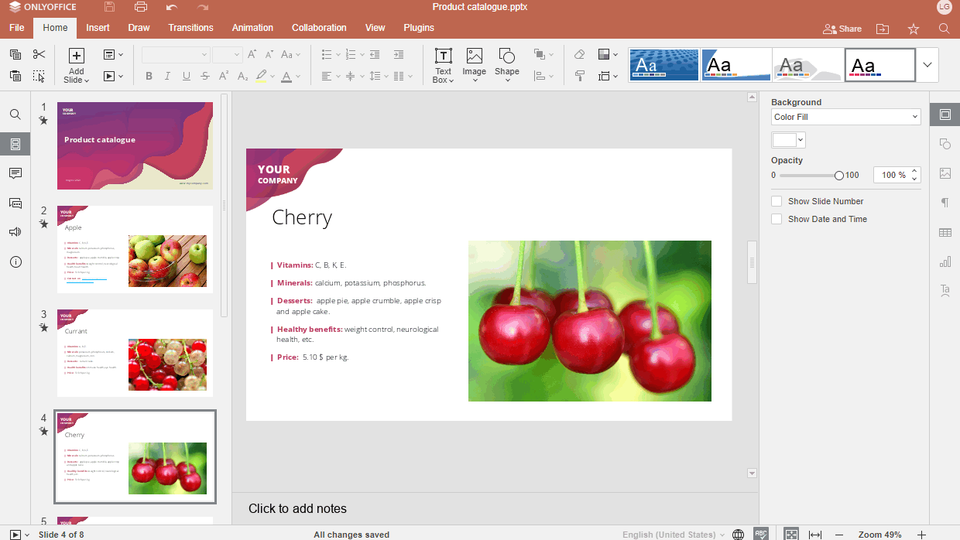Open Paragraph settings in the right sidebar

click(x=945, y=203)
